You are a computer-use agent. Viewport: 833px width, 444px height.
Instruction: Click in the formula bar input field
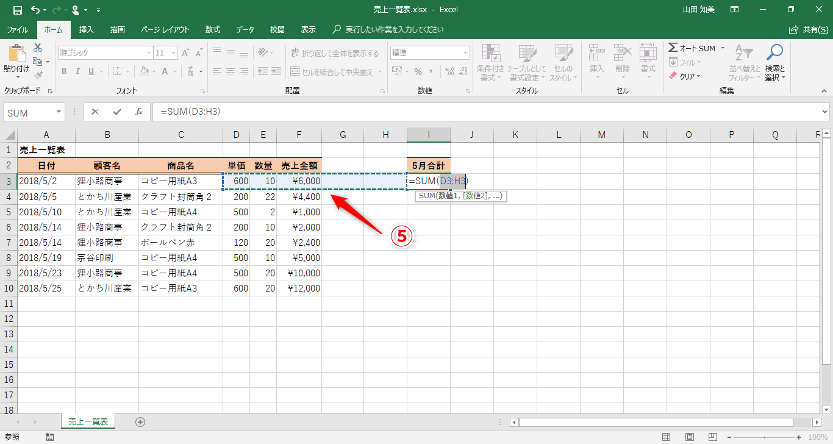click(x=486, y=112)
